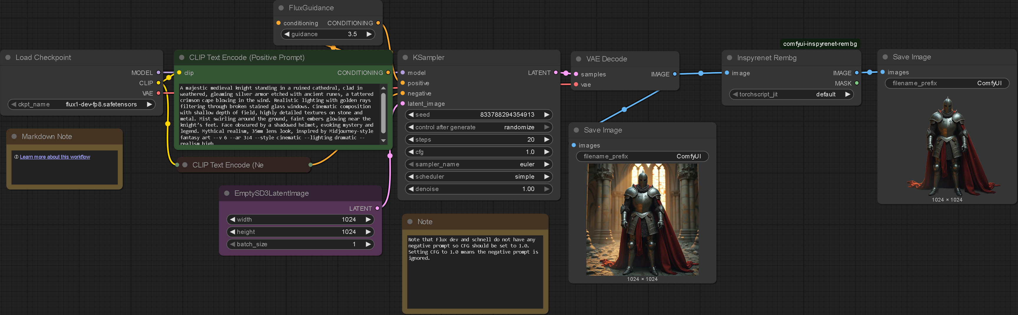1018x315 pixels.
Task: Edit filename_prefix in middle Save Image node
Action: (642, 157)
